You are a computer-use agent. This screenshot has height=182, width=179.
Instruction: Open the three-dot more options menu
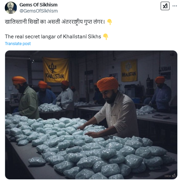175,6
